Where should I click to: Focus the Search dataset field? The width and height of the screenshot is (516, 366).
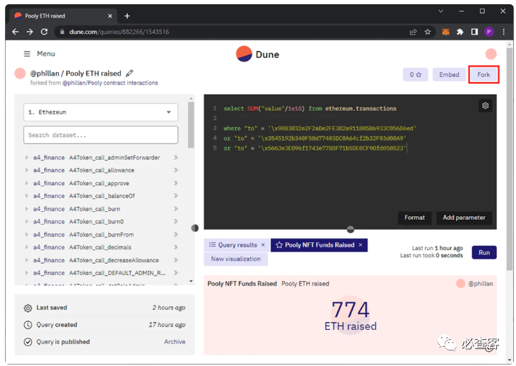[x=100, y=135]
